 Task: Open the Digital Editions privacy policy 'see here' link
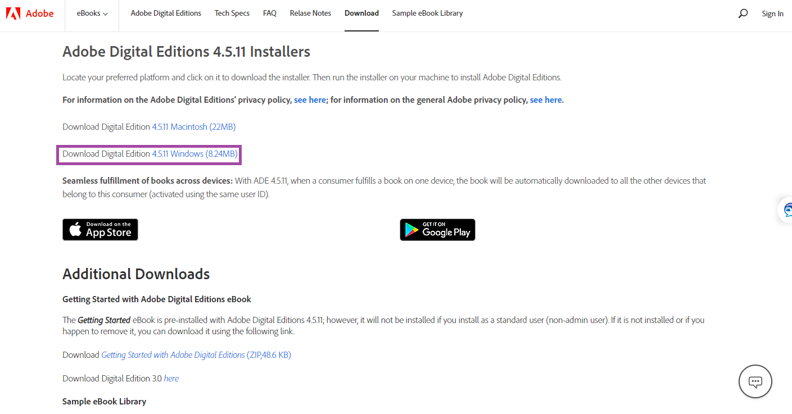(x=310, y=100)
